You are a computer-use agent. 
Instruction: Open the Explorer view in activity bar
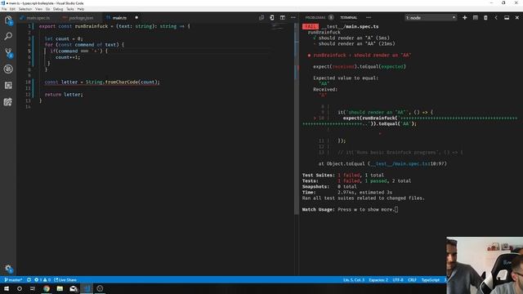point(8,20)
